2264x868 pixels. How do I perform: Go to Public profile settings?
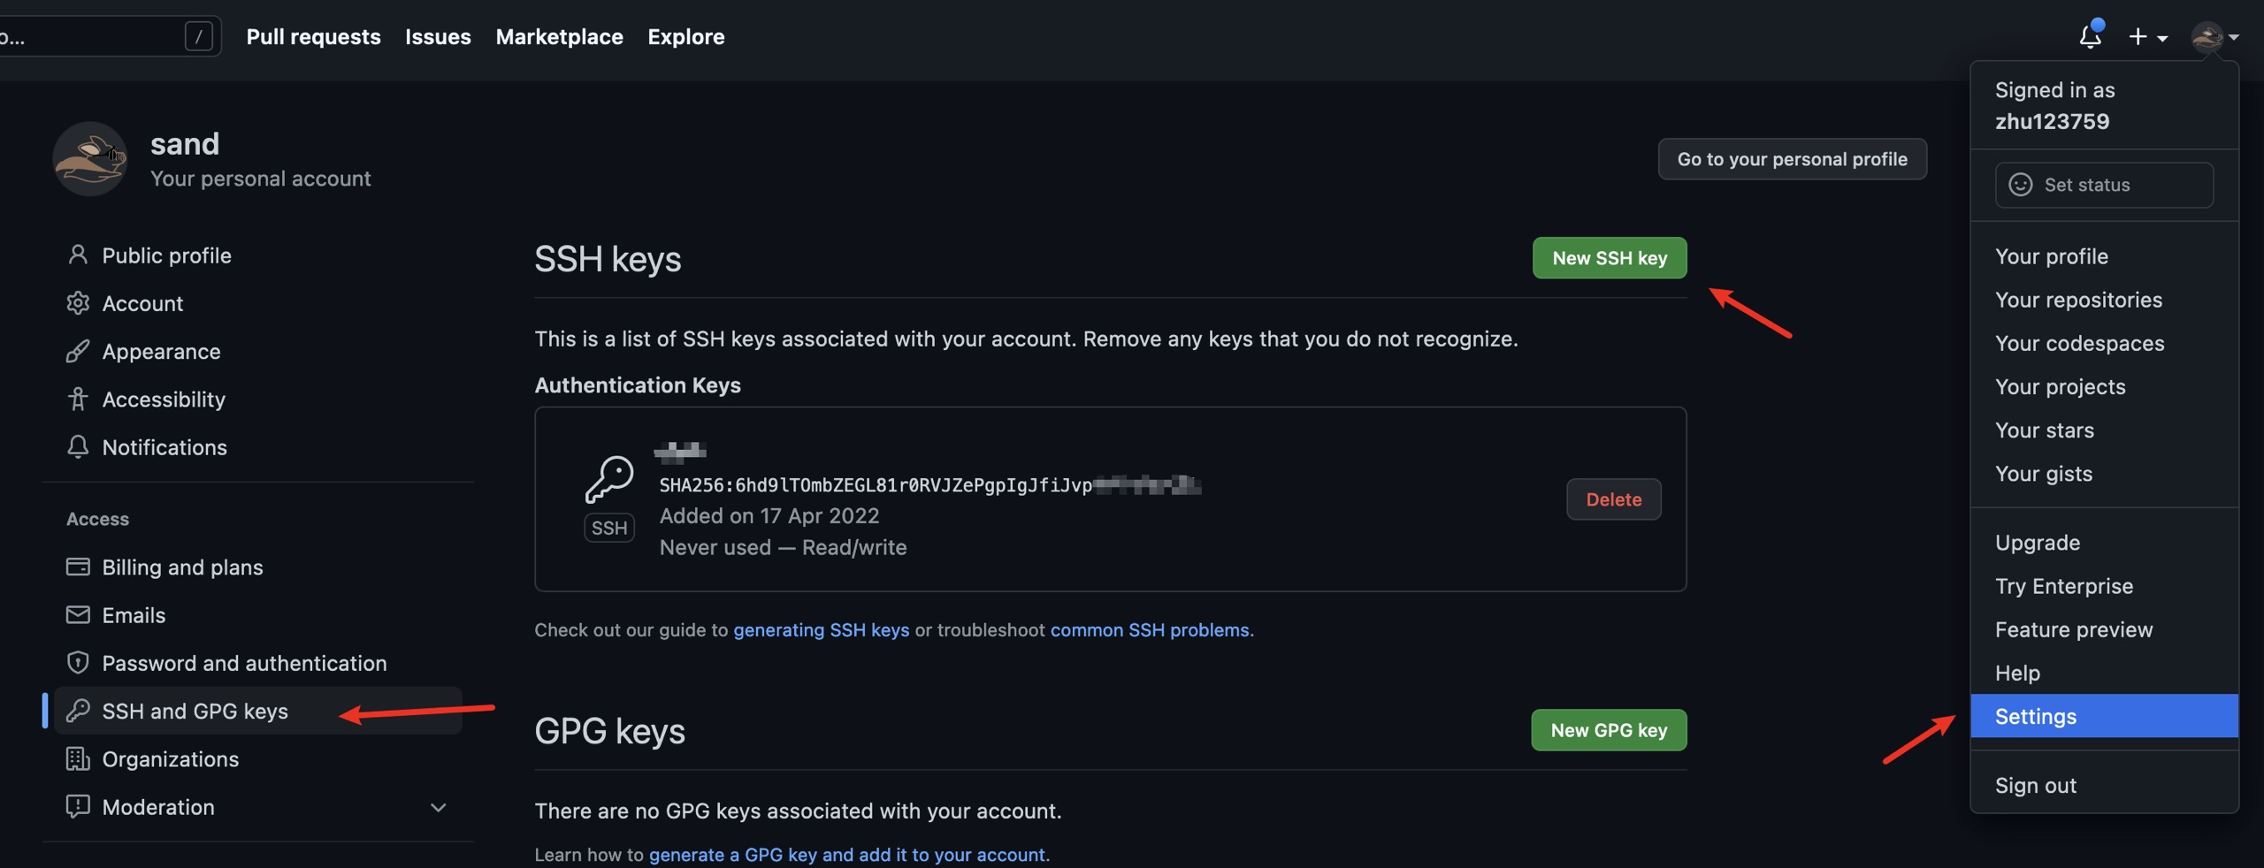tap(258, 255)
